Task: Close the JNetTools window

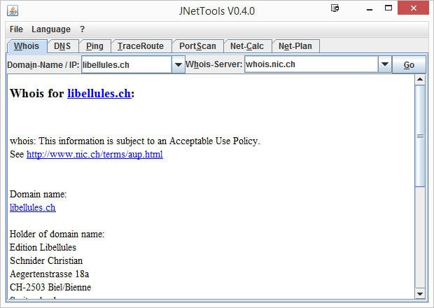Action: (414, 8)
